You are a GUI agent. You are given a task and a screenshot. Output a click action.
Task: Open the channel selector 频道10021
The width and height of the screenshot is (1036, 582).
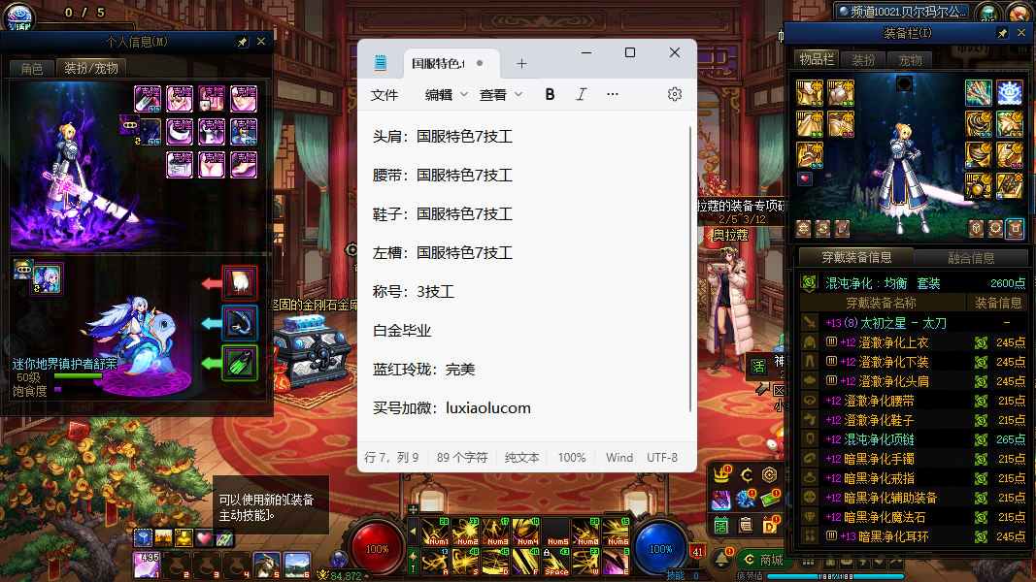(901, 12)
